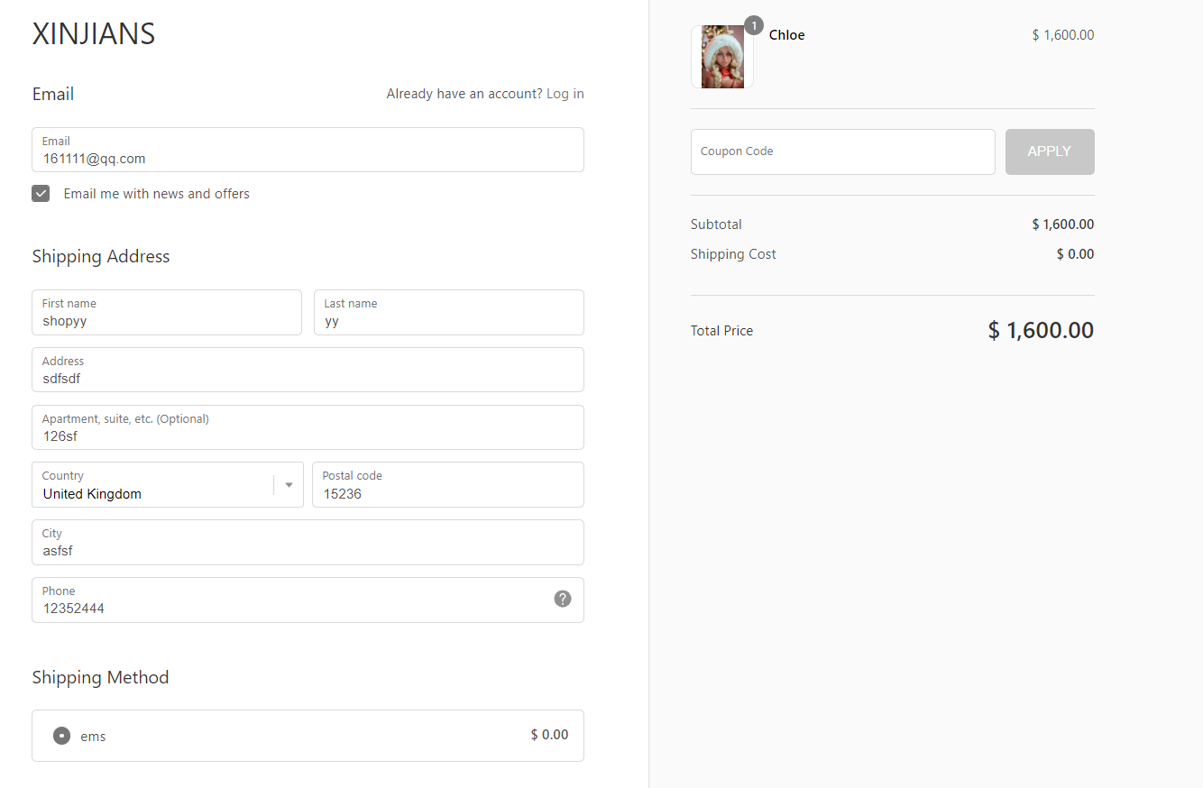Focus the Coupon Code input field
The height and width of the screenshot is (788, 1203).
[x=842, y=151]
